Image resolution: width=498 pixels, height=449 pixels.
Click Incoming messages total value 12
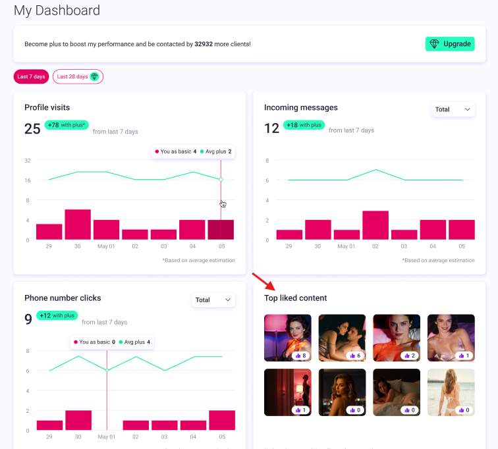click(271, 128)
